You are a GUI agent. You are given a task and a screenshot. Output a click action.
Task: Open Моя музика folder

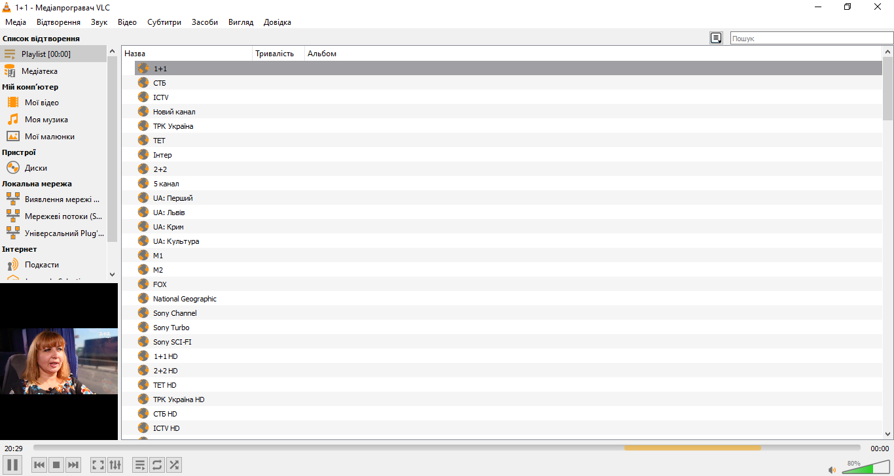[x=53, y=120]
